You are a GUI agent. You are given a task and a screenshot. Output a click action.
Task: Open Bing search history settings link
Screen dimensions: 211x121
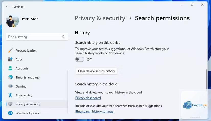94,112
